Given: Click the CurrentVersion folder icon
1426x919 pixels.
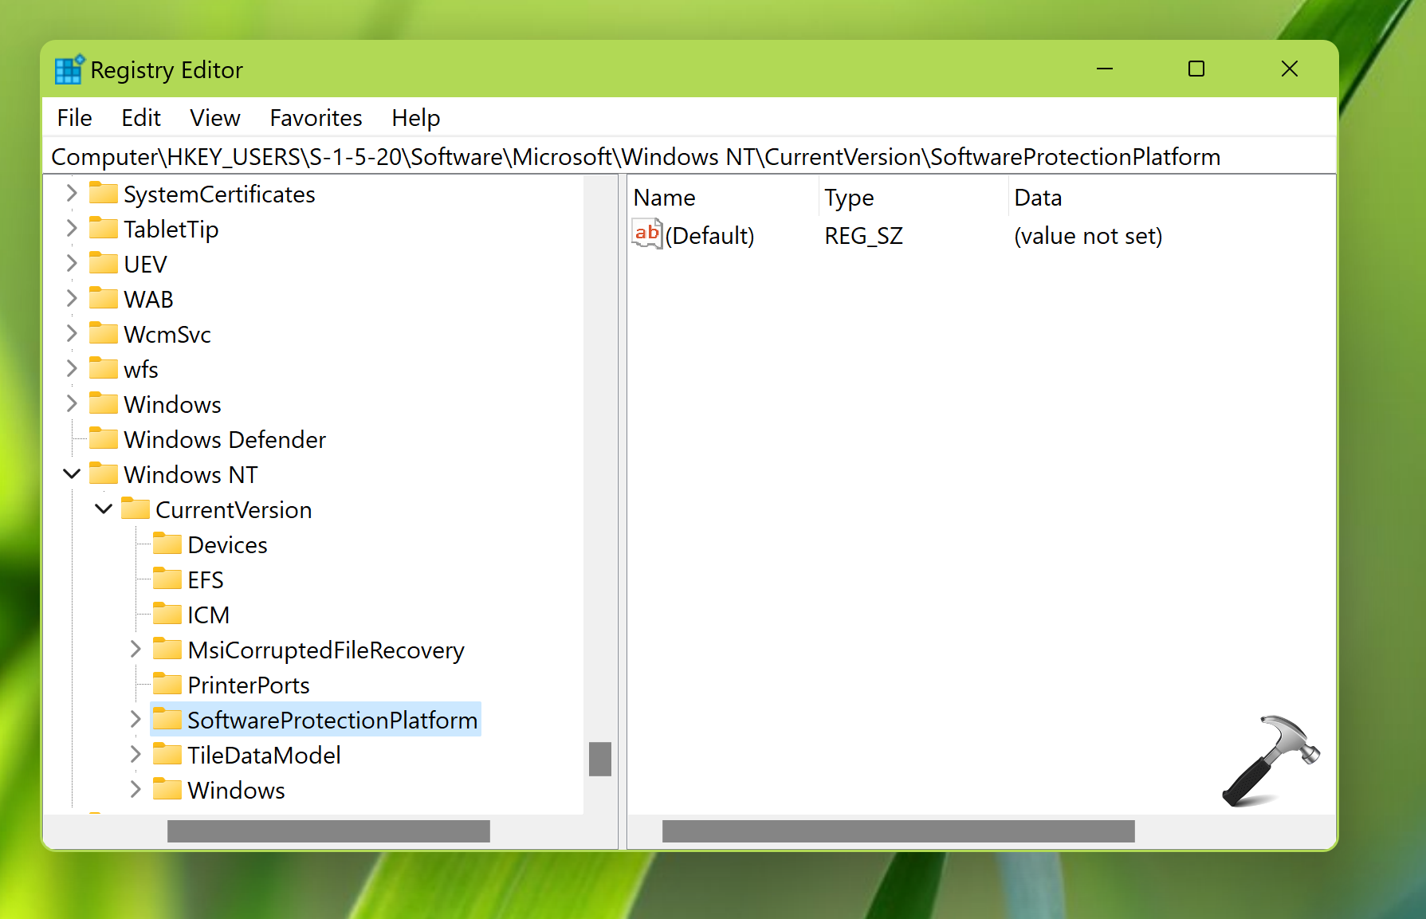Looking at the screenshot, I should 136,509.
